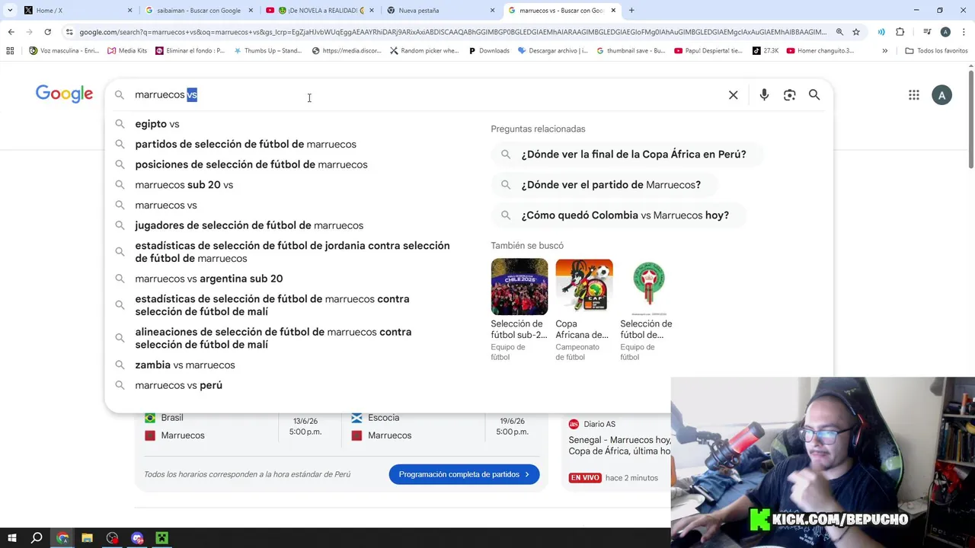This screenshot has height=548, width=975.
Task: Open the Random picker wheel bookmark
Action: (424, 51)
